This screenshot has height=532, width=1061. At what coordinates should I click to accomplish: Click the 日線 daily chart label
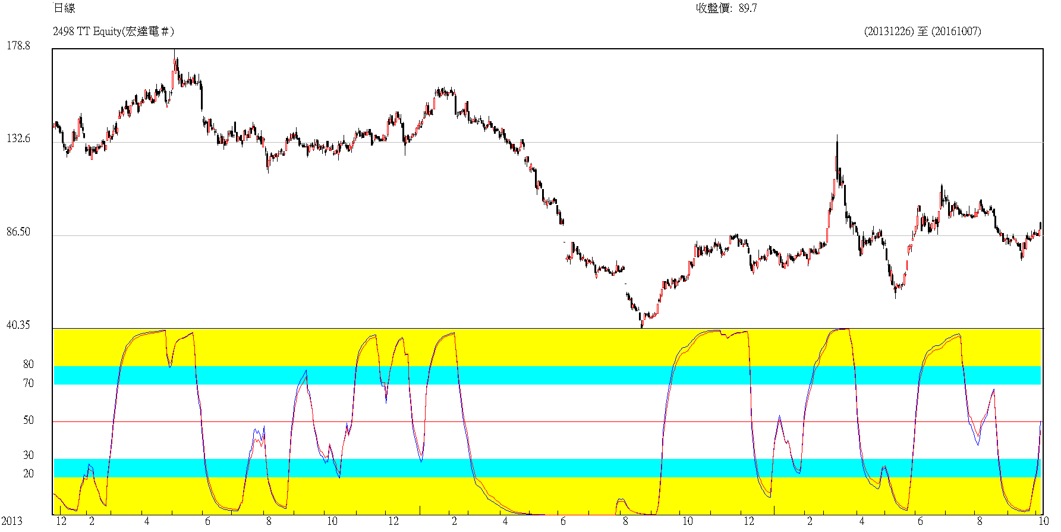[64, 8]
